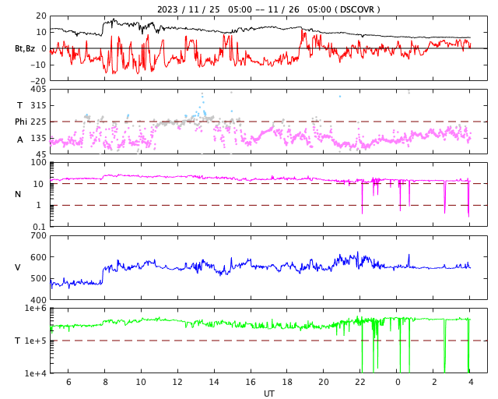Click the '405' tick label
Screen dimensions: 498x399
[38, 90]
